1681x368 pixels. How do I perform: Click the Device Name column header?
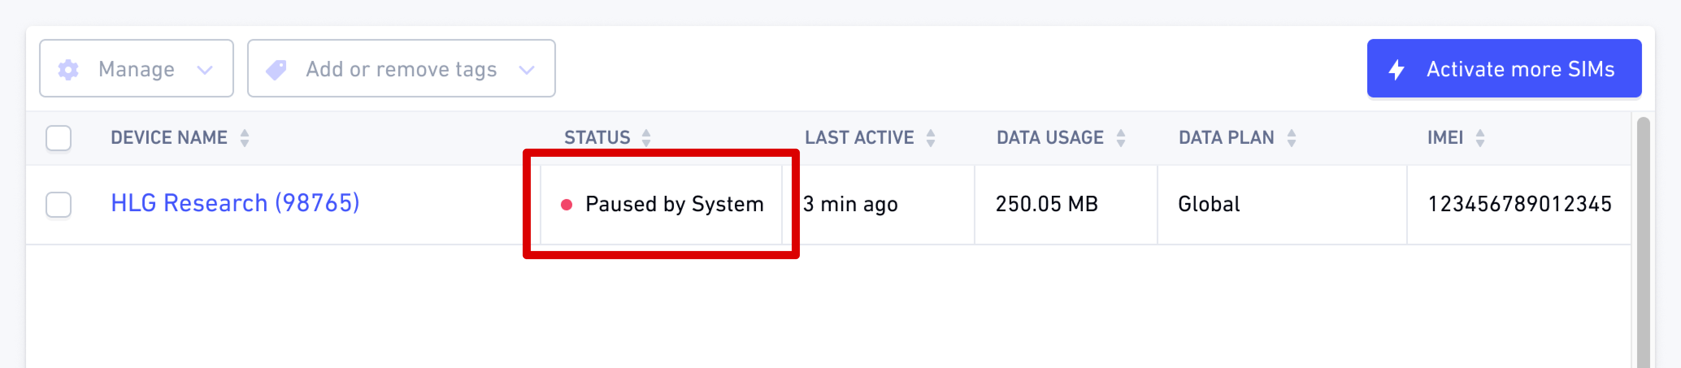(169, 138)
